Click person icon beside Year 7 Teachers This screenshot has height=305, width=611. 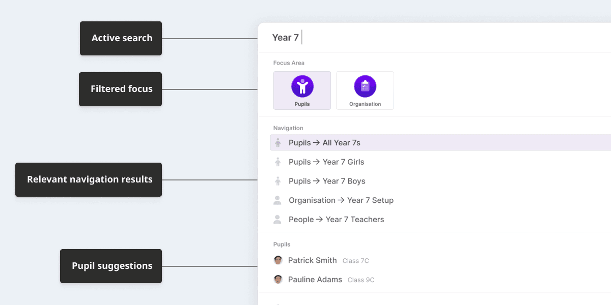point(277,220)
